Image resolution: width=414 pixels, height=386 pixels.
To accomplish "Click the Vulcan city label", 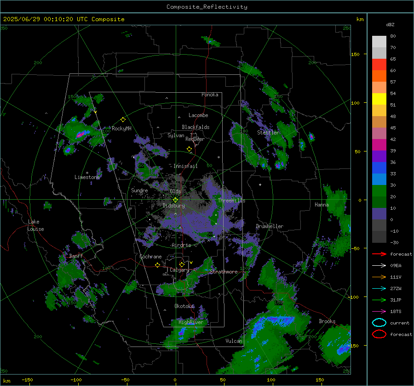I will 234,341.
